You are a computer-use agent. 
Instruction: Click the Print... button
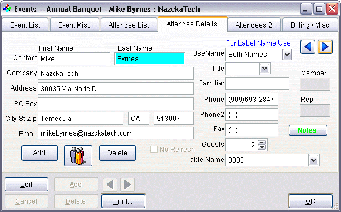[123, 201]
